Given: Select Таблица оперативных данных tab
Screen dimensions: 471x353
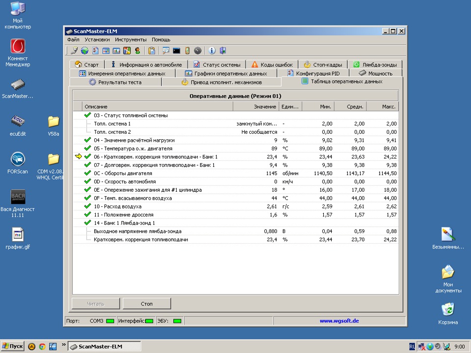Looking at the screenshot, I should click(x=342, y=81).
